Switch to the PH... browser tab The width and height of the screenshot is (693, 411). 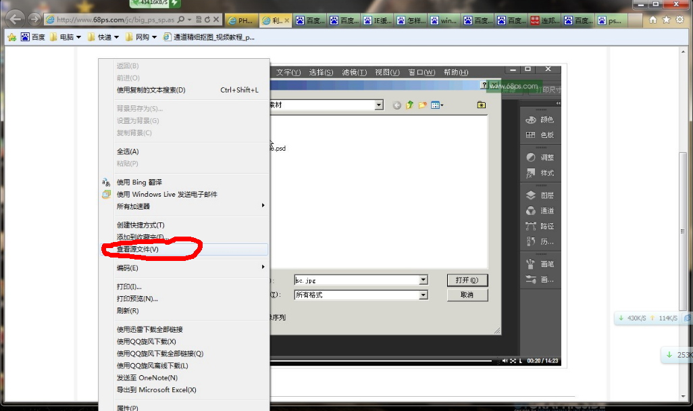(241, 20)
